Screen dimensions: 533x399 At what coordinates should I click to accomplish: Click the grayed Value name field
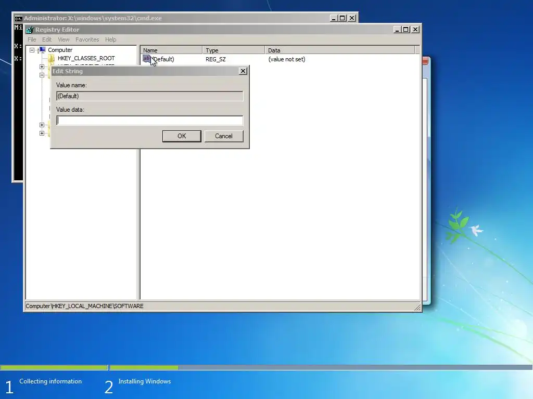pyautogui.click(x=149, y=96)
